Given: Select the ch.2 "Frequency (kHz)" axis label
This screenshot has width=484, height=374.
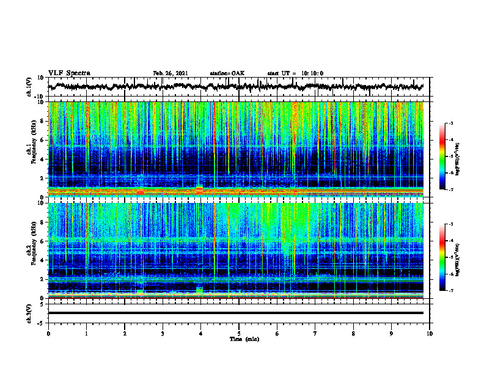Looking at the screenshot, I should click(x=34, y=243).
